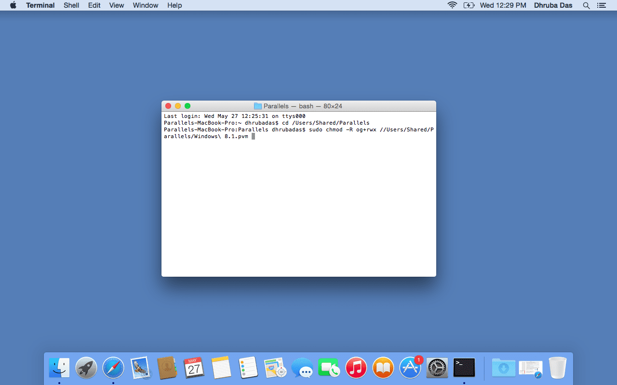Screen dimensions: 617x385
Task: Click the Parallels folder title proxy icon
Action: coord(258,106)
